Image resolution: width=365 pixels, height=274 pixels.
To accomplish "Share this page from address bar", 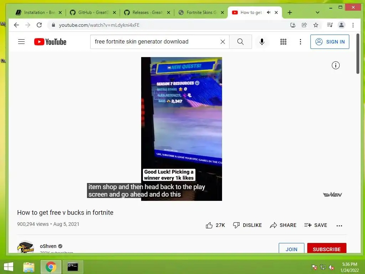I will pyautogui.click(x=304, y=25).
